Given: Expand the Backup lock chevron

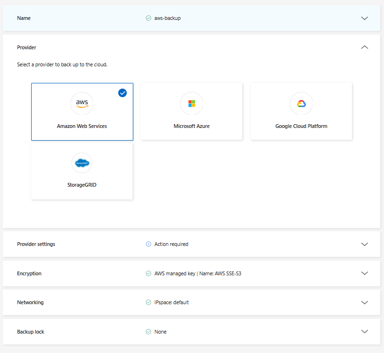Looking at the screenshot, I should 364,332.
